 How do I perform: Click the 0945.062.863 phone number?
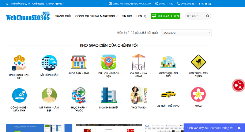point(188,4)
